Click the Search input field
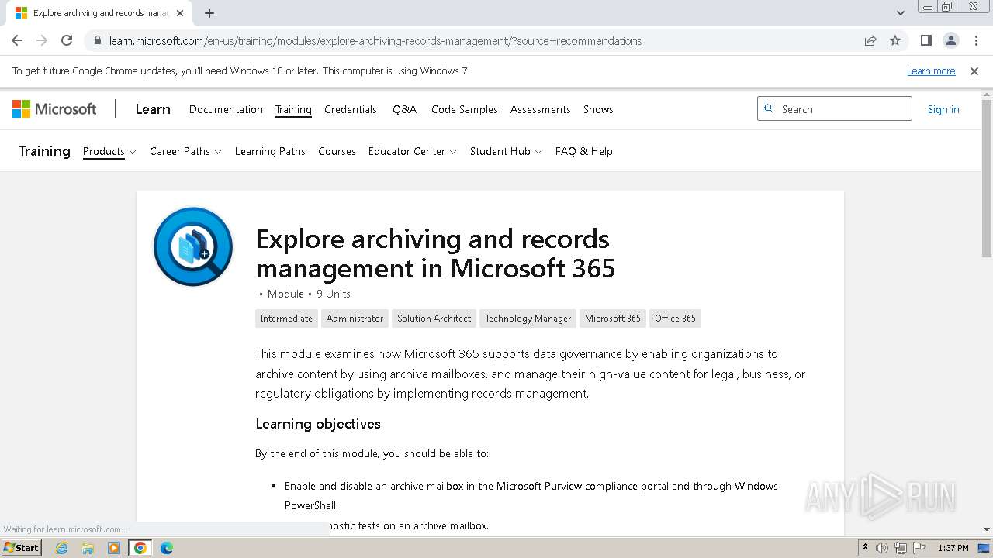993x558 pixels. coord(835,108)
